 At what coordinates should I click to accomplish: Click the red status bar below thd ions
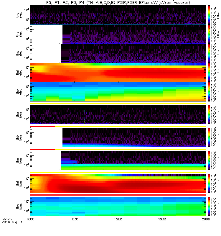point(118,195)
